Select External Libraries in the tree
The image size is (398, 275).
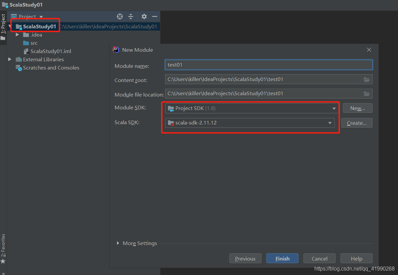point(43,59)
